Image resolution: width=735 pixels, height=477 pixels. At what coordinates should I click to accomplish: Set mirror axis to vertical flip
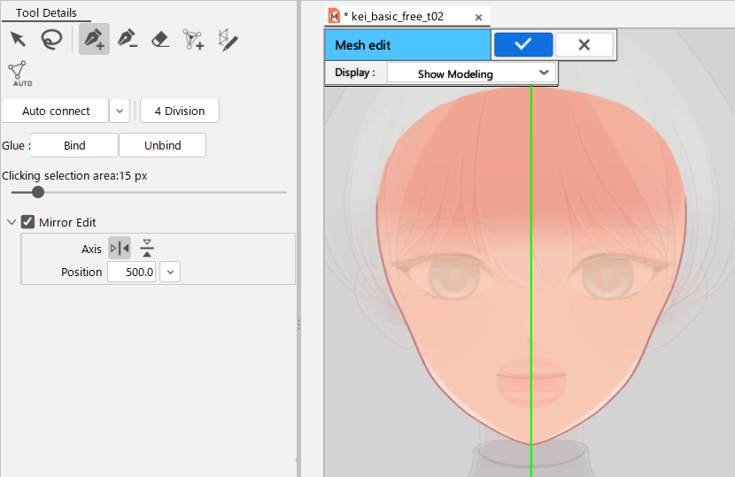[x=147, y=249]
